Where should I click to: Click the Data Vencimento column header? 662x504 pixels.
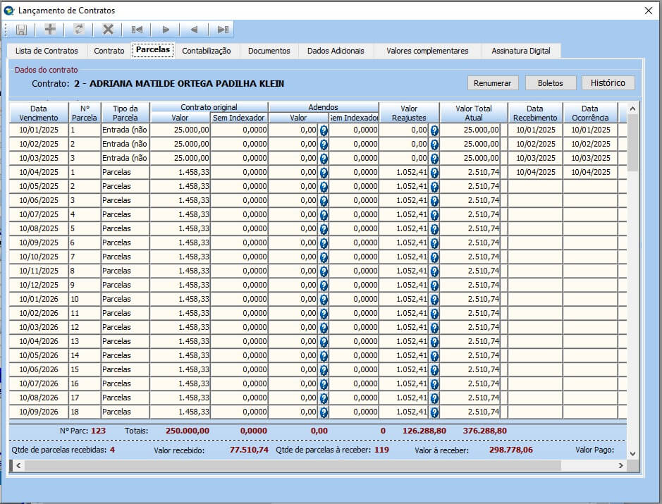pos(39,113)
